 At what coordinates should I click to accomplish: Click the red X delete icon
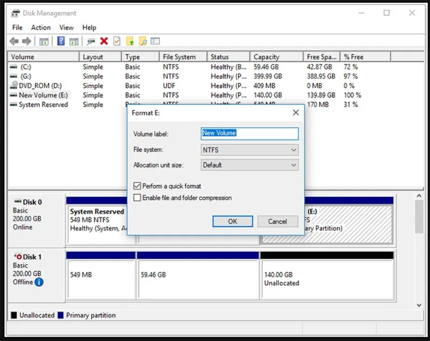pyautogui.click(x=104, y=41)
